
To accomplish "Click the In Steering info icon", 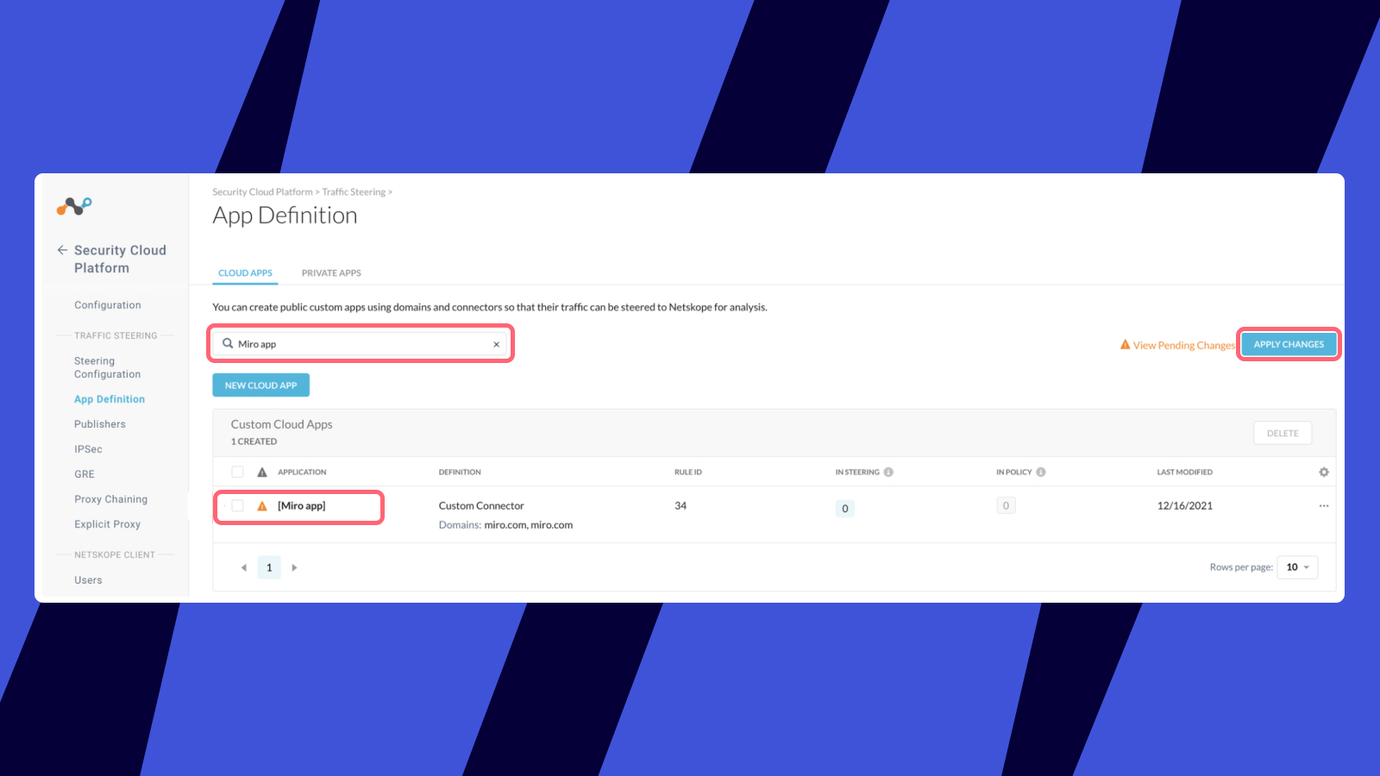I will click(888, 472).
